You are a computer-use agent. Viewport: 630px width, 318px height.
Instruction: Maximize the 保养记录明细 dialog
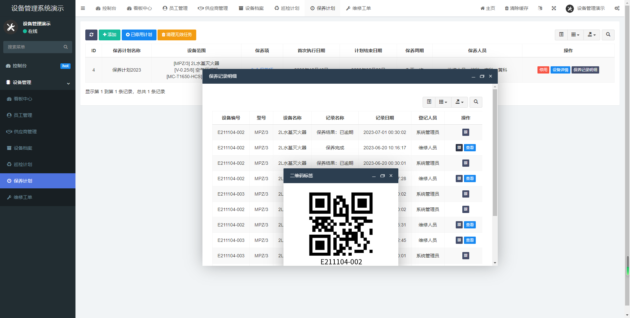tap(482, 76)
